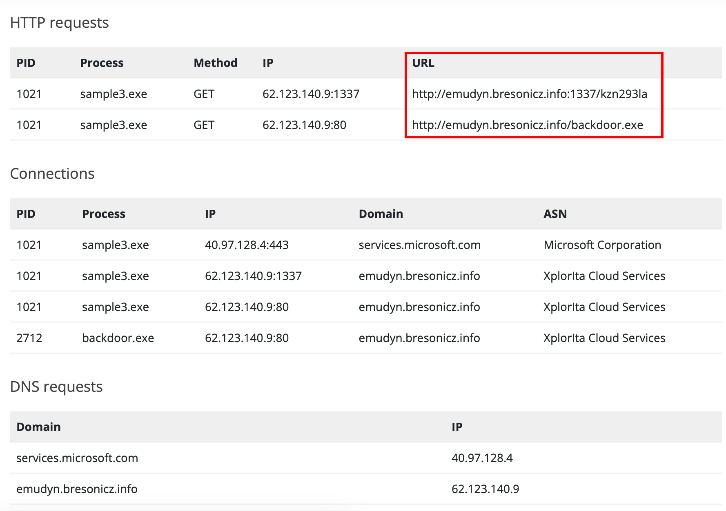Screen dimensions: 726x511
Task: Click GET method in the backdoor.exe URL row
Action: tap(204, 125)
